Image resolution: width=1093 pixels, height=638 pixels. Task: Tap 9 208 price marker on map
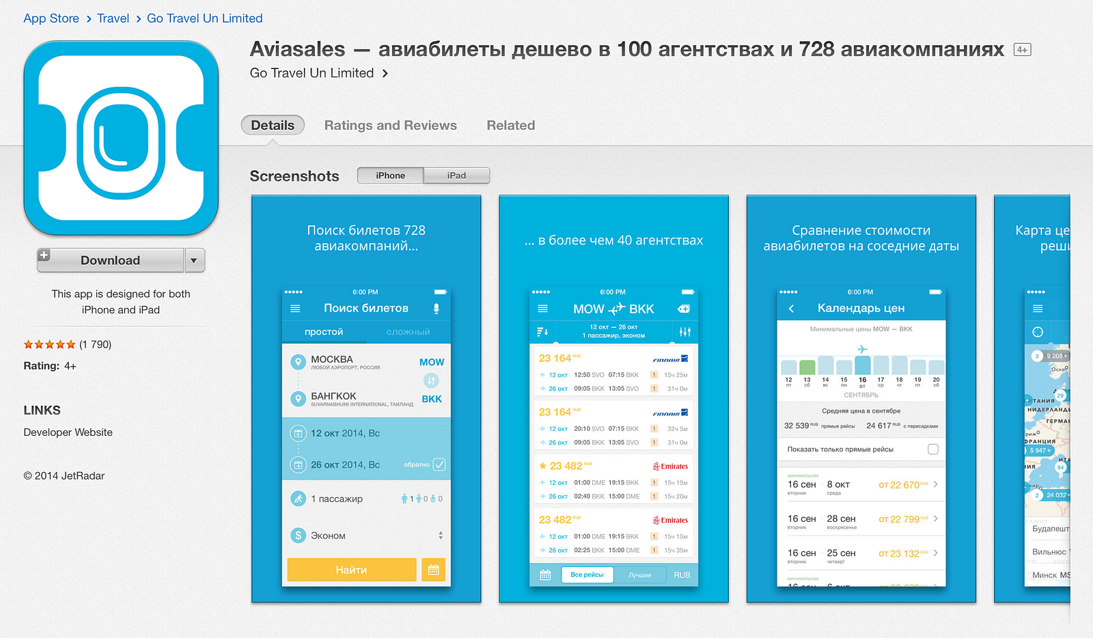(x=1051, y=356)
